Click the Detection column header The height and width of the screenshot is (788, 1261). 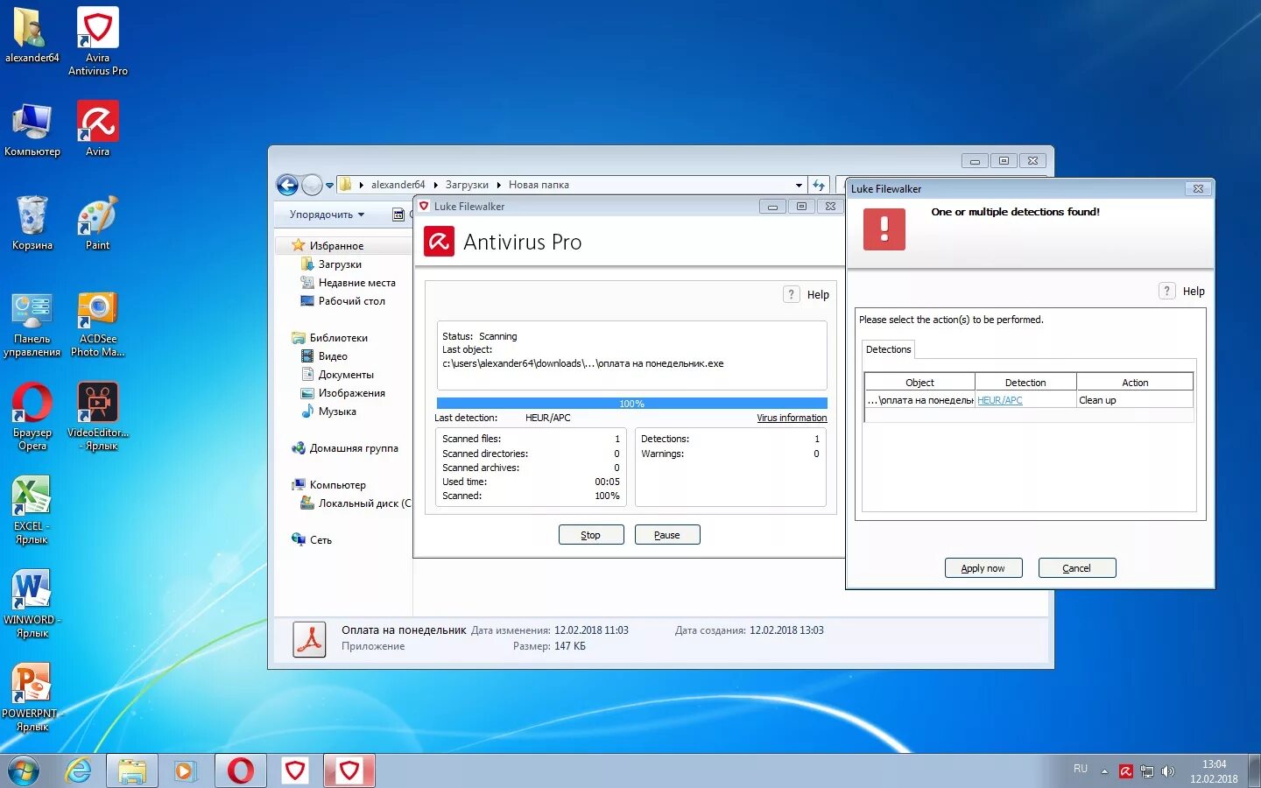pyautogui.click(x=1025, y=383)
